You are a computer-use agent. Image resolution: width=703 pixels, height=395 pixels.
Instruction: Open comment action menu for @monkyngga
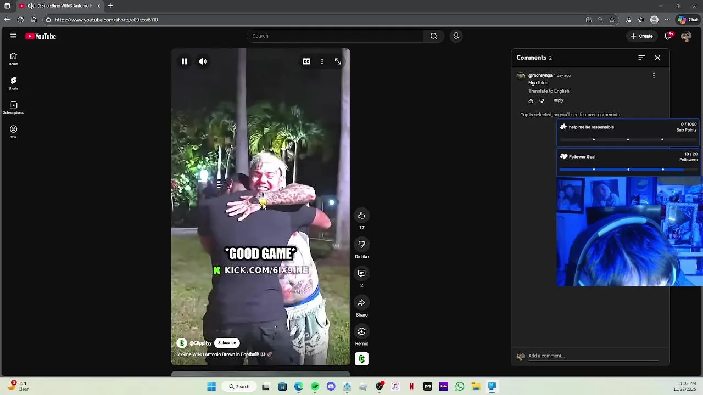[x=654, y=75]
